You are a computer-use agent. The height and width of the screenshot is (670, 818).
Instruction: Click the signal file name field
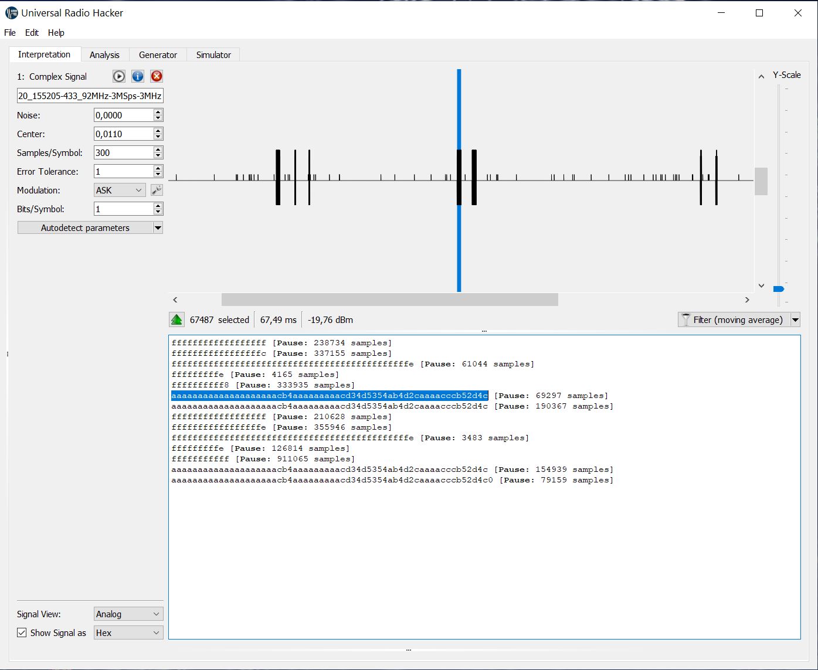coord(90,96)
